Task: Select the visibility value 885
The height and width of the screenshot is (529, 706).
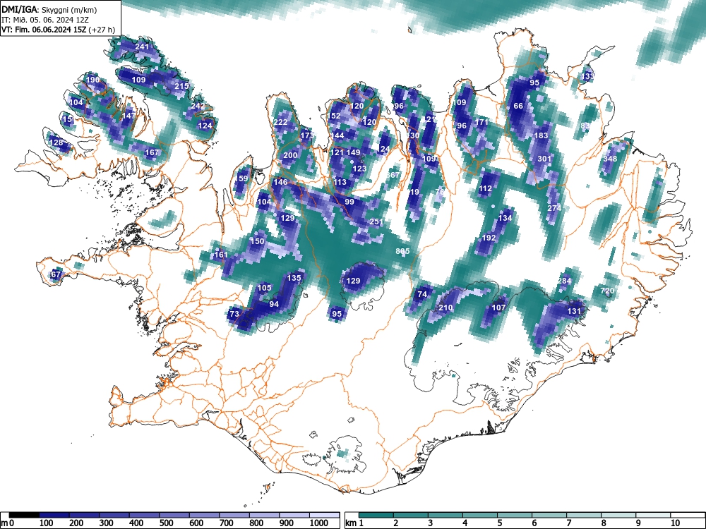Action: click(402, 251)
